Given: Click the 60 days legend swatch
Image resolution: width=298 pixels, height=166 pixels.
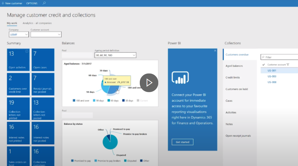Looking at the screenshot, I should [x=108, y=100].
